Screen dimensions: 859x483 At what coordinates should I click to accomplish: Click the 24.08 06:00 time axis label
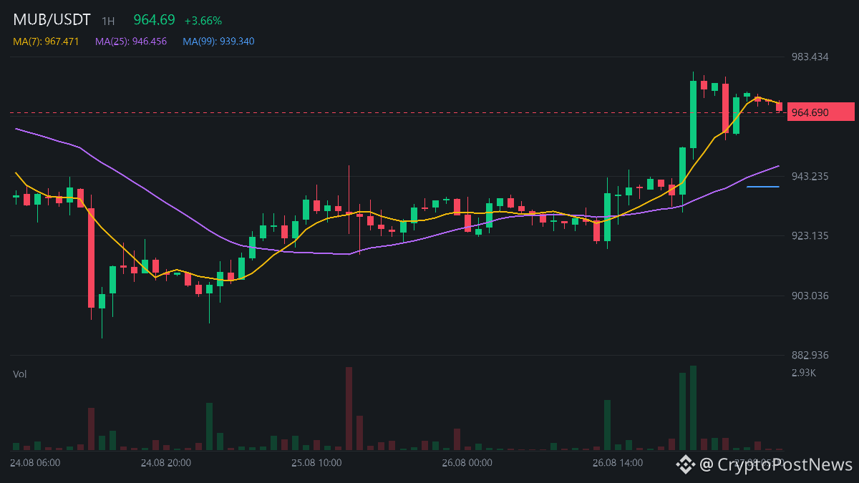pyautogui.click(x=35, y=463)
